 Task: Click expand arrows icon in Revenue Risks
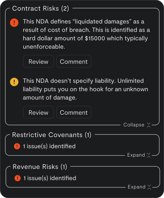click(149, 187)
